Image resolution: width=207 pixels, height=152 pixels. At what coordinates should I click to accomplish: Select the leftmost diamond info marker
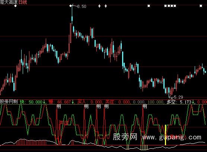(16, 6)
